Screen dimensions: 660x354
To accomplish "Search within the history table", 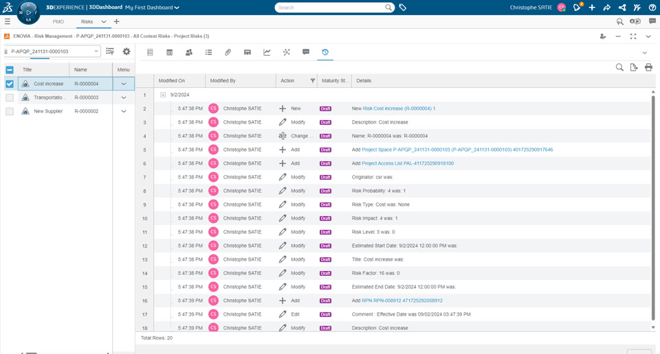I will [x=619, y=67].
